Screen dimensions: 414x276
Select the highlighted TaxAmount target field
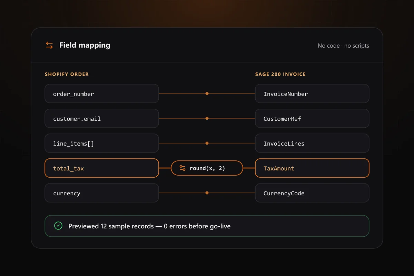(312, 168)
